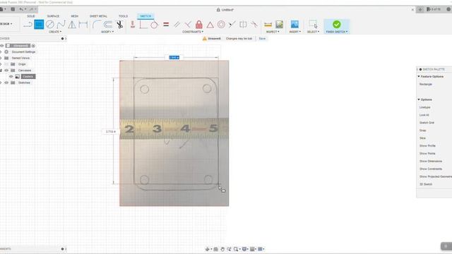Click the Save icon in quick access bar
The width and height of the screenshot is (452, 254).
[13, 9]
